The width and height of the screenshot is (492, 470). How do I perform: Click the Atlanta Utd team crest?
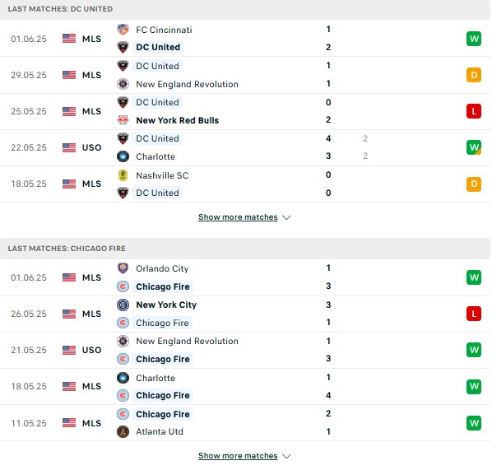pyautogui.click(x=123, y=431)
